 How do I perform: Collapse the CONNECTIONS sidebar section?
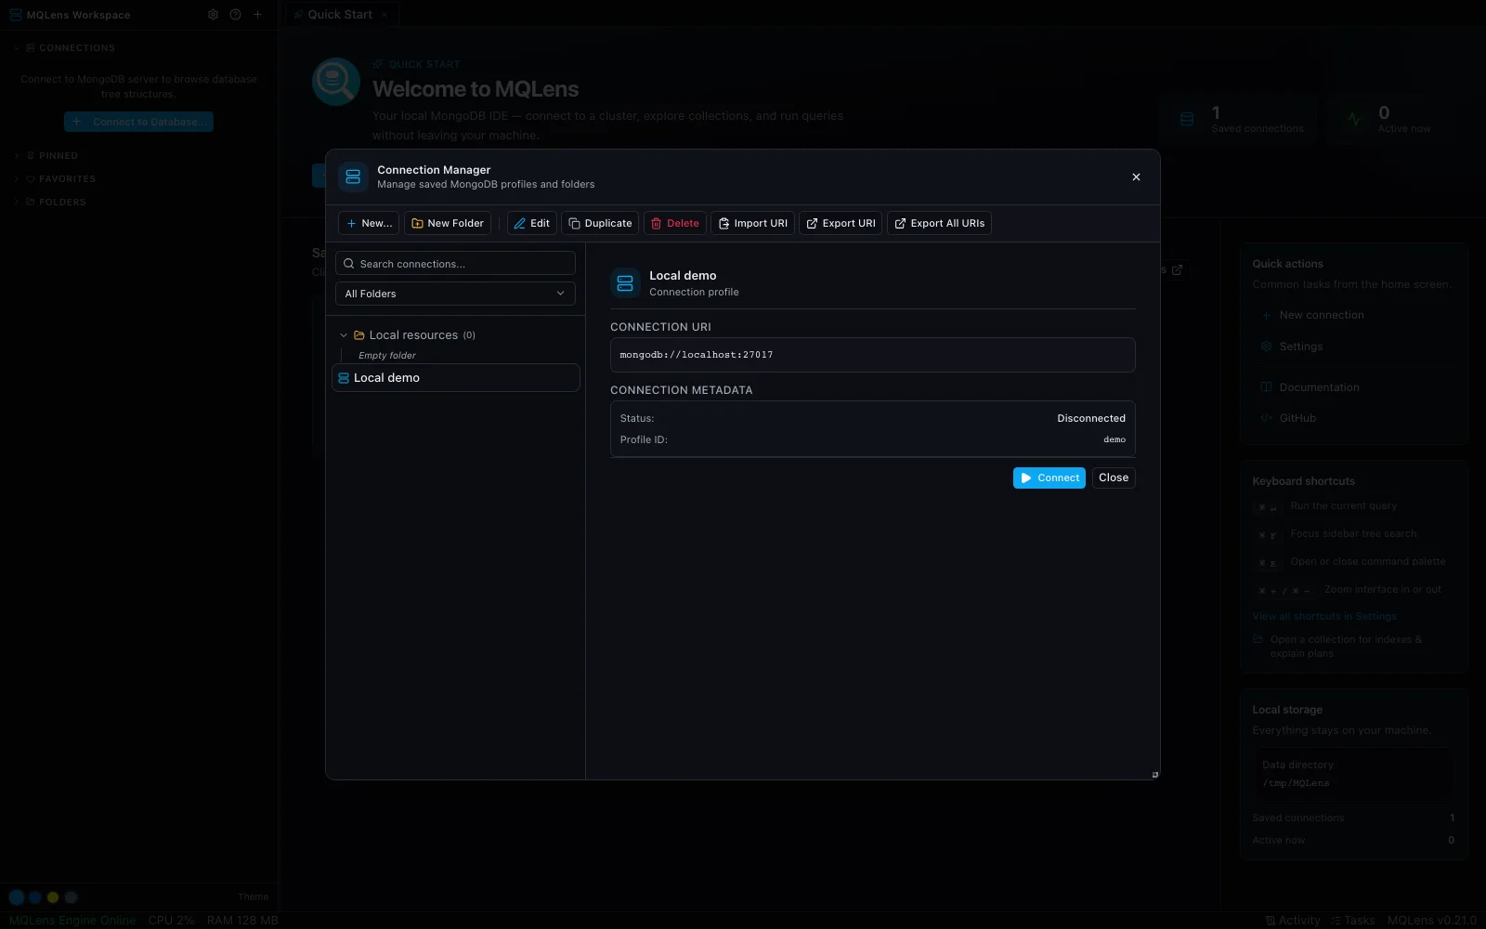[16, 48]
